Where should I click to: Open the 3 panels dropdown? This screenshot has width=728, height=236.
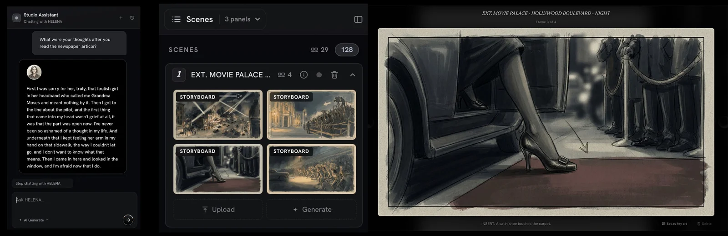click(x=243, y=19)
